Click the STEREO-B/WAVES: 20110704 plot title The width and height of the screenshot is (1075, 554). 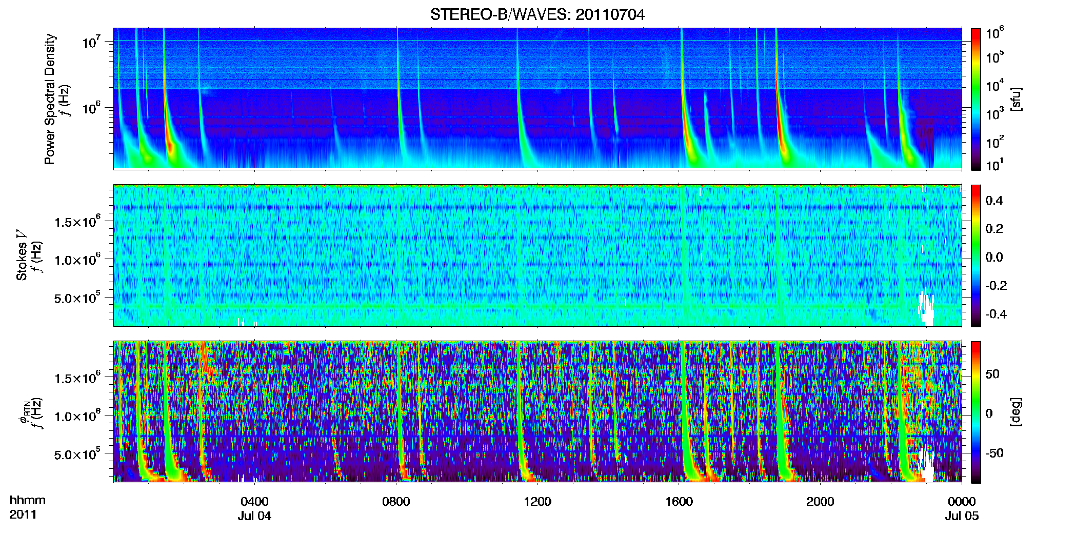pos(537,14)
